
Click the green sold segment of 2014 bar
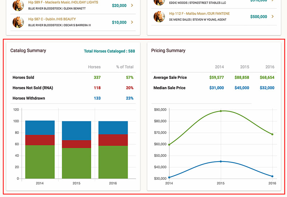pos(40,162)
